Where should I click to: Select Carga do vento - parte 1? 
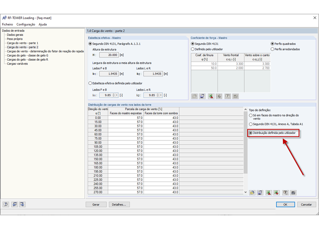point(23,43)
